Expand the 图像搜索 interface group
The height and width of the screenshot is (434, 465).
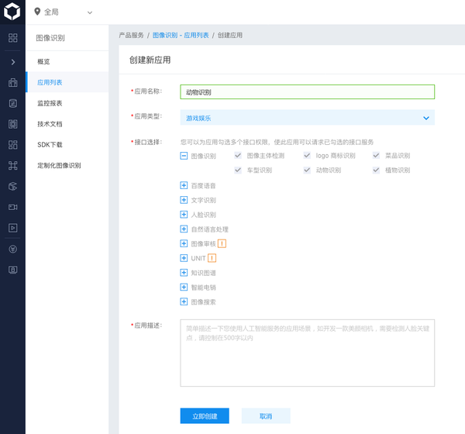click(x=184, y=301)
